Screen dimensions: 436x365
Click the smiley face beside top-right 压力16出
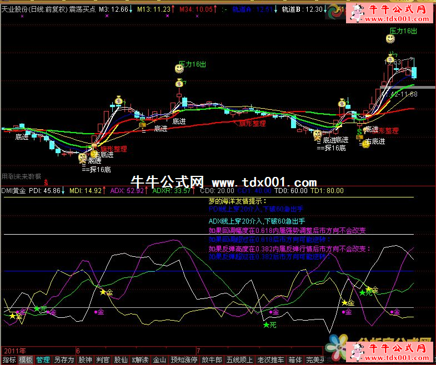click(x=392, y=38)
